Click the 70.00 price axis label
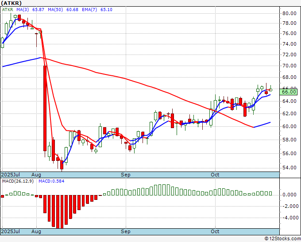This screenshot has height=242, width=301. pos(289,66)
